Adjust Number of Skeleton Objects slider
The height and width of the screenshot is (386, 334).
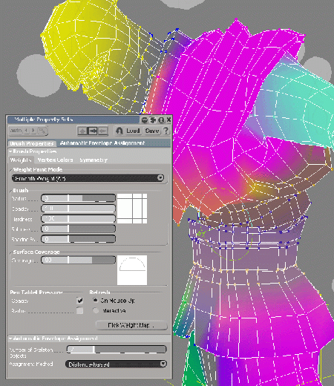click(117, 350)
